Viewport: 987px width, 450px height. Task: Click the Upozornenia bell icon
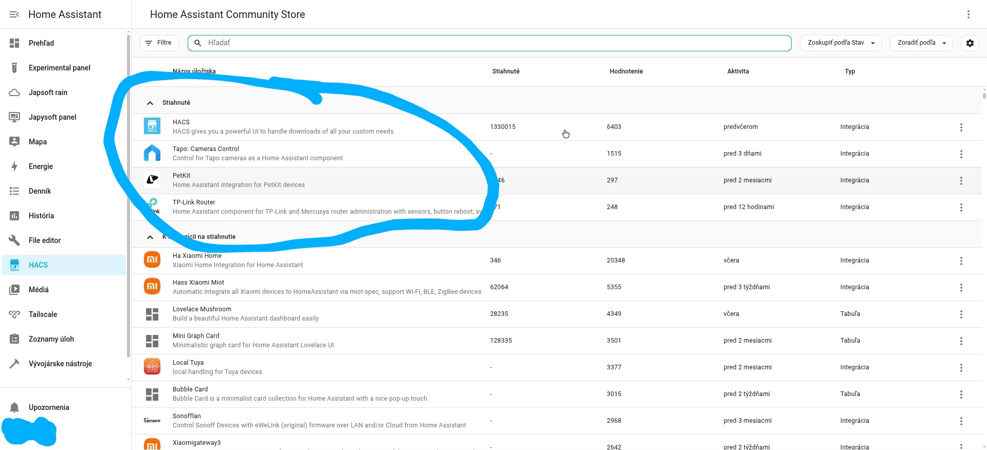[14, 407]
